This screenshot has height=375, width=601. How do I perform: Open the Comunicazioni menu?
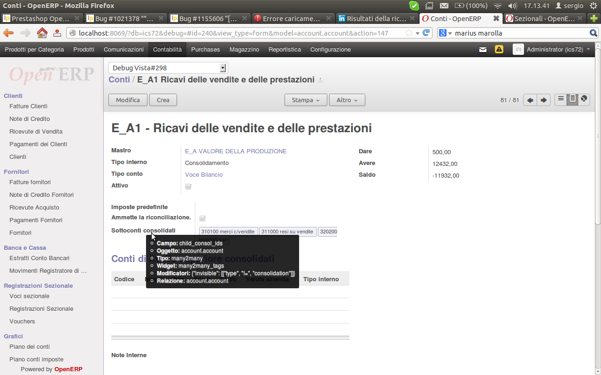point(123,49)
